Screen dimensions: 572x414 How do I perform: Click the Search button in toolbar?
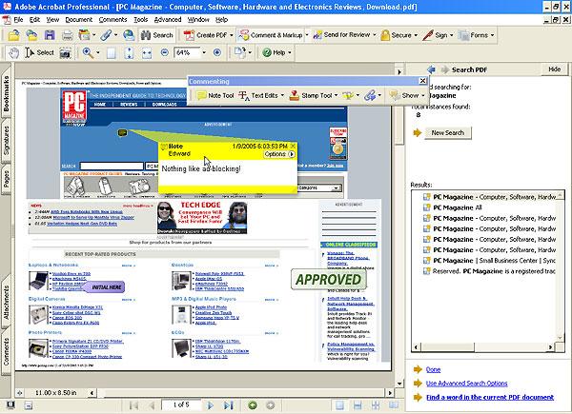157,35
